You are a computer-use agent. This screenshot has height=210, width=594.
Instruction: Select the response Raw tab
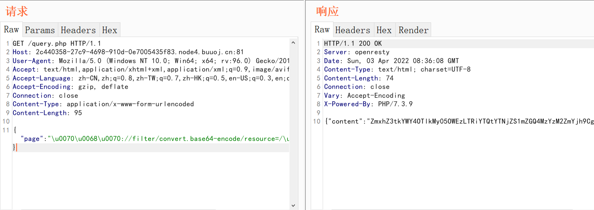pyautogui.click(x=322, y=30)
